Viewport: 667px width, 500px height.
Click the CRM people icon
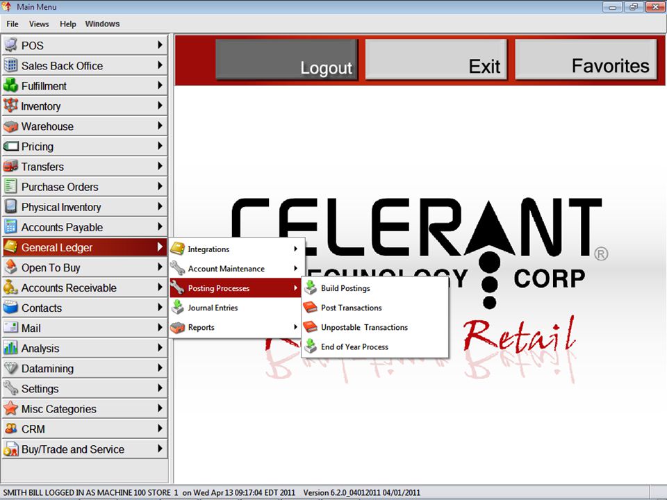coord(10,429)
